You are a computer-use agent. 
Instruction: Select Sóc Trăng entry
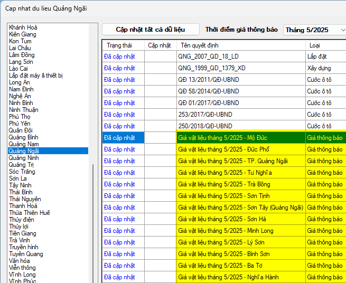pos(22,172)
